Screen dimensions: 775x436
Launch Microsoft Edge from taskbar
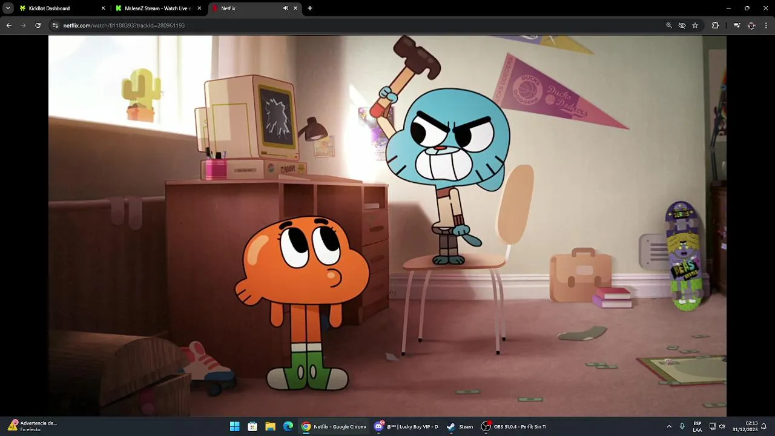pos(288,426)
